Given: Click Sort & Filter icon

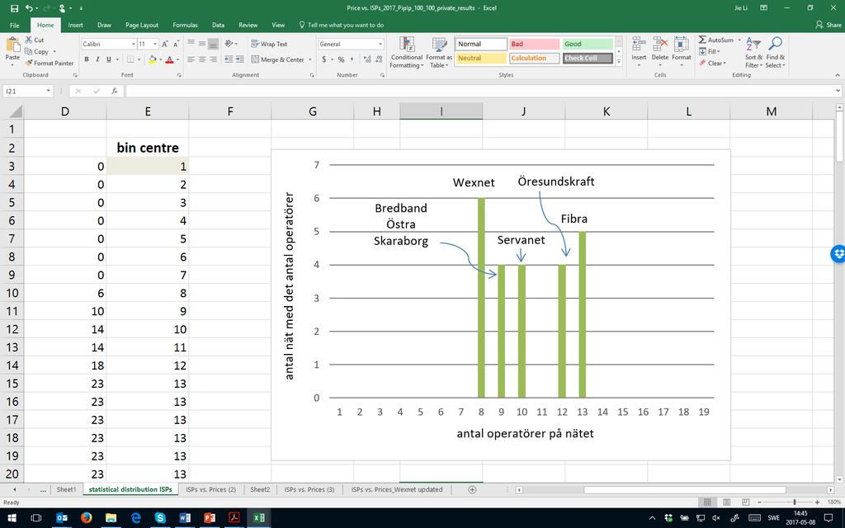Looking at the screenshot, I should tap(753, 45).
